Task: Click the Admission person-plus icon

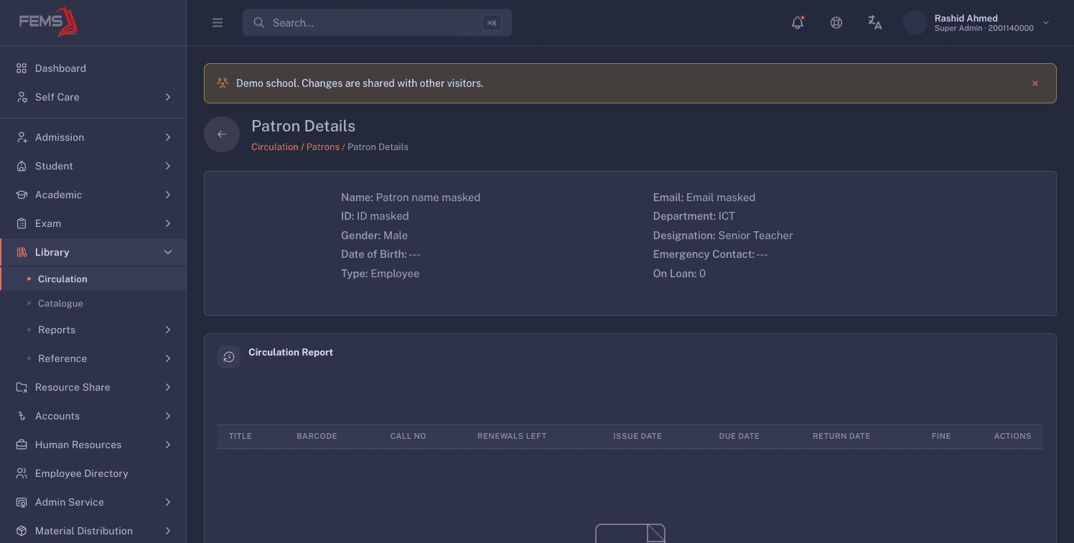Action: click(22, 137)
